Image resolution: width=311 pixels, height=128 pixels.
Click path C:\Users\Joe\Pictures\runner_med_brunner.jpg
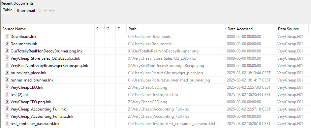(x=169, y=80)
